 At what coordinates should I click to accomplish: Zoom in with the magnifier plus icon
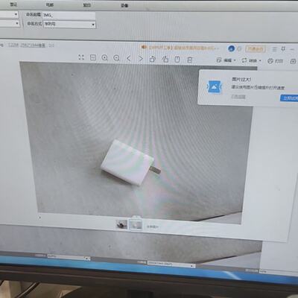[x=105, y=58]
